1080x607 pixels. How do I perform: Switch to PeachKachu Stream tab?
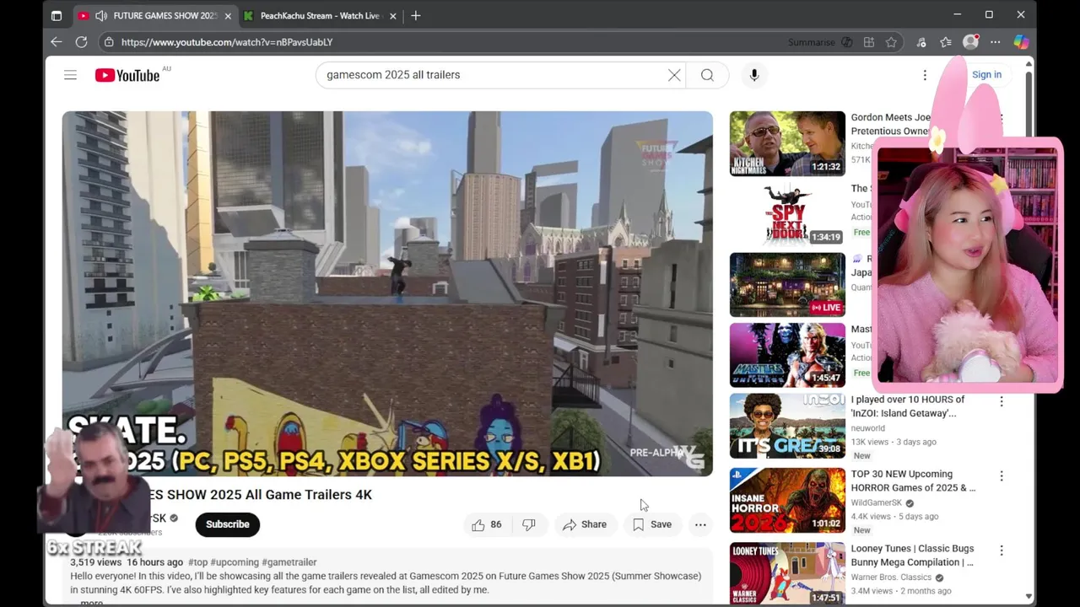(320, 15)
